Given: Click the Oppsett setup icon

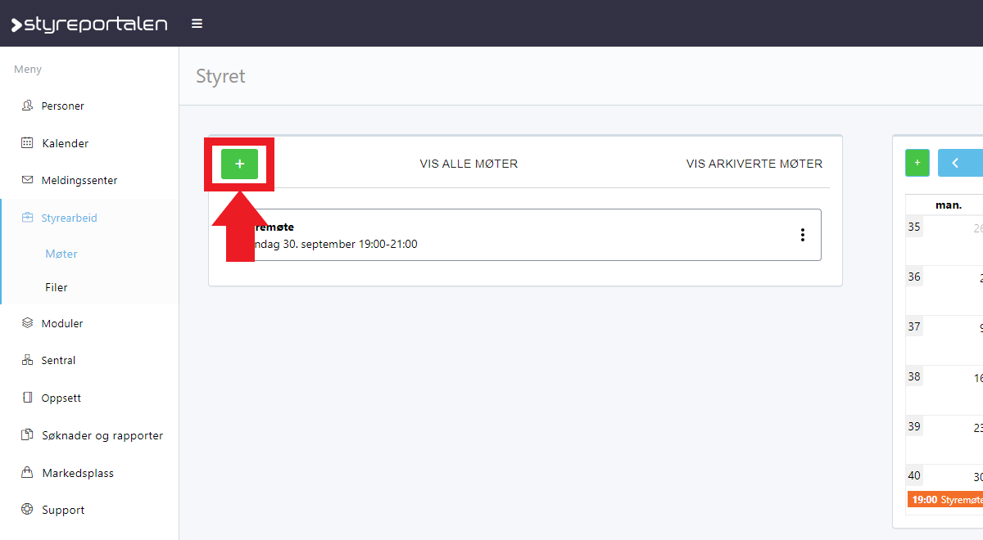Looking at the screenshot, I should click(x=27, y=398).
